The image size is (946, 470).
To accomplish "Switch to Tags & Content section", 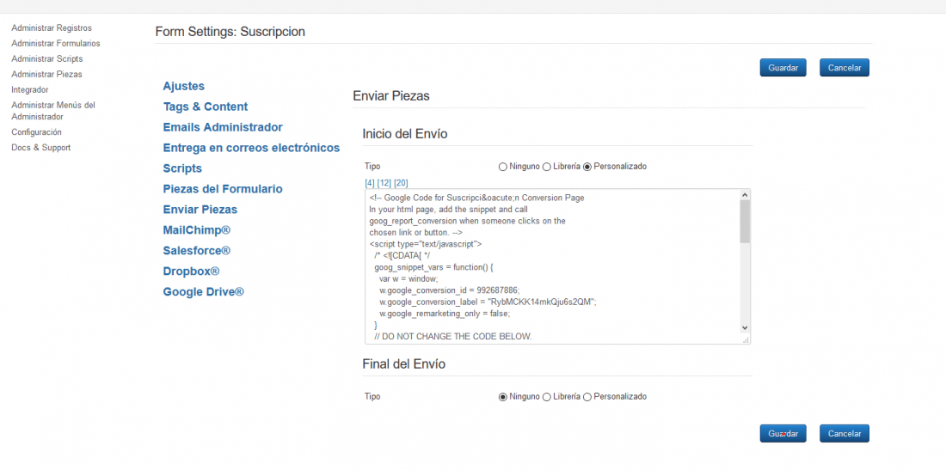I will click(x=206, y=107).
